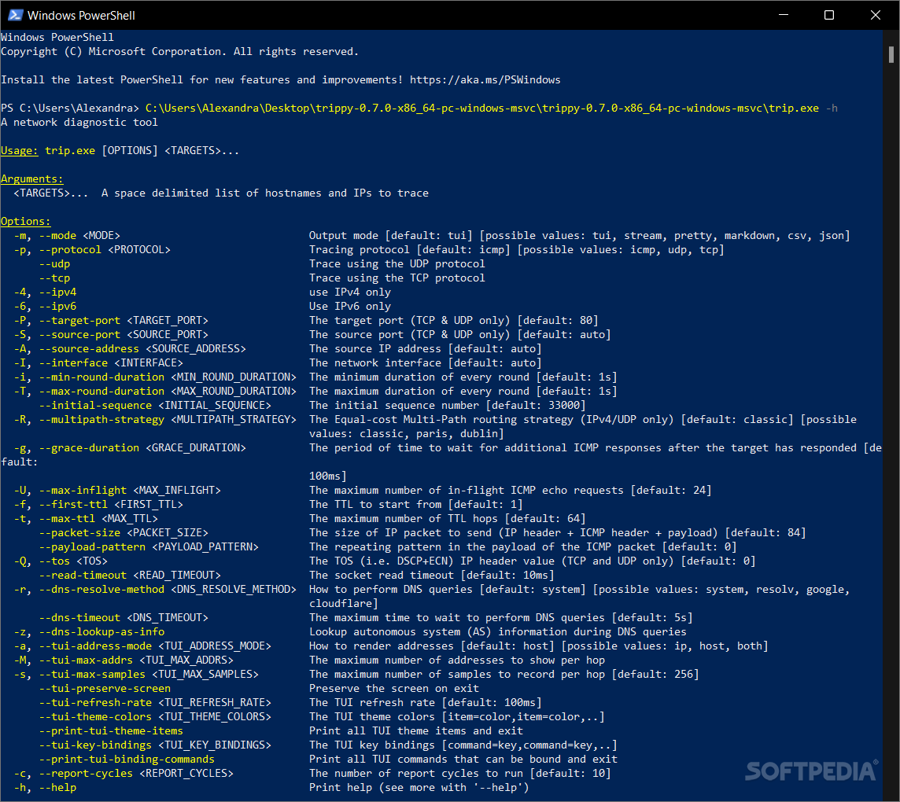Click the PowerShell icon in title bar

pos(16,15)
